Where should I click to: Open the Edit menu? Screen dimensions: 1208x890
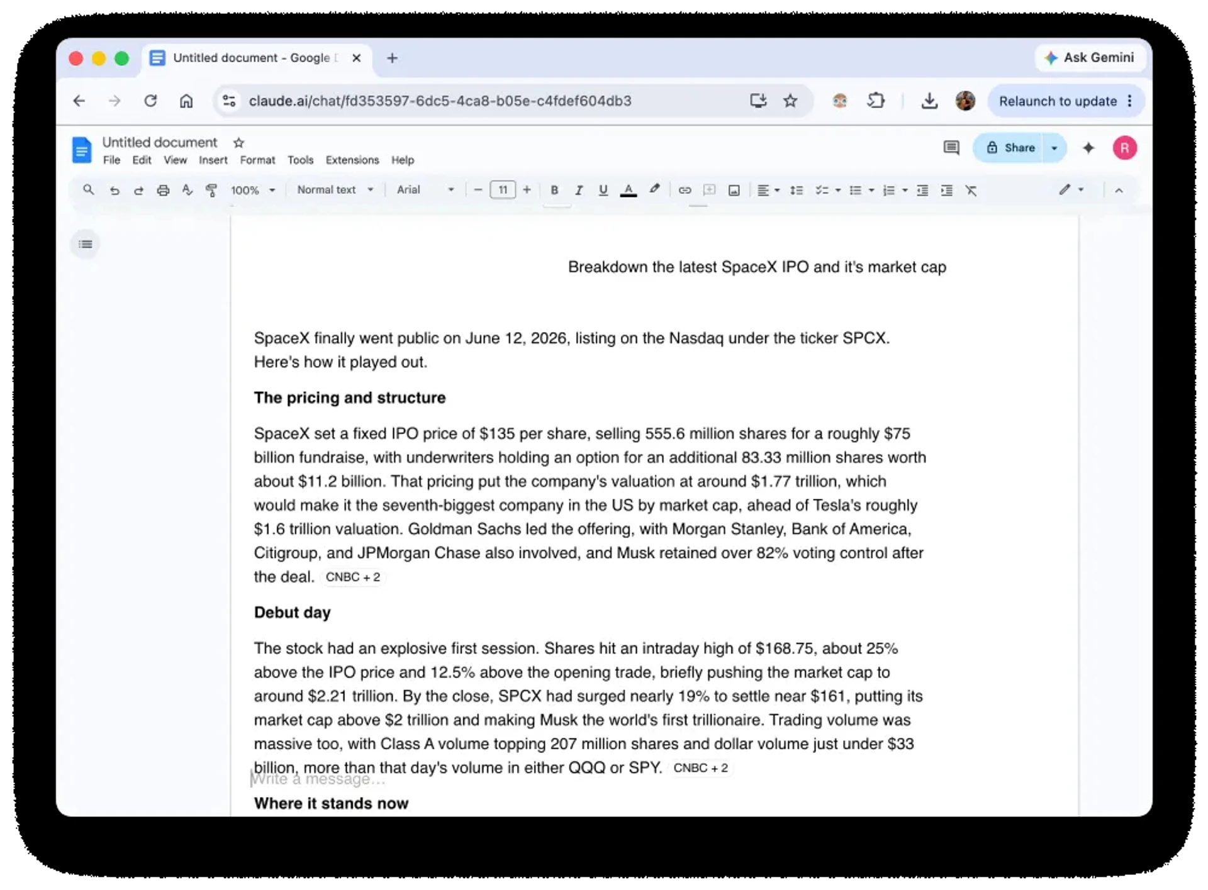[142, 160]
